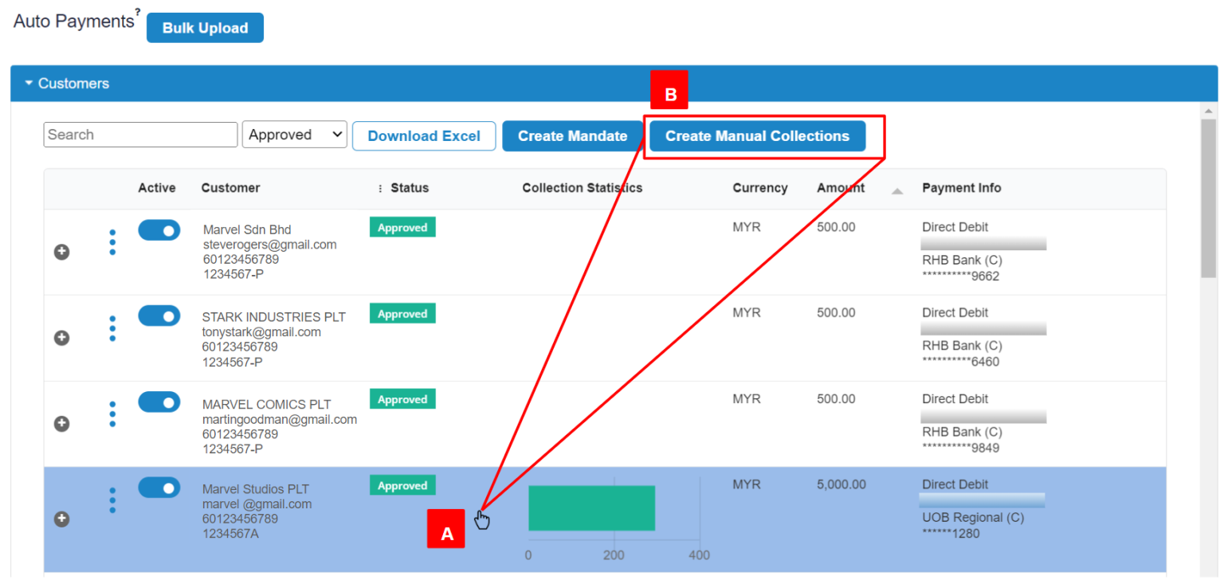Collapse the Customers section panel
Viewport: 1224px width, 588px height.
click(x=29, y=83)
